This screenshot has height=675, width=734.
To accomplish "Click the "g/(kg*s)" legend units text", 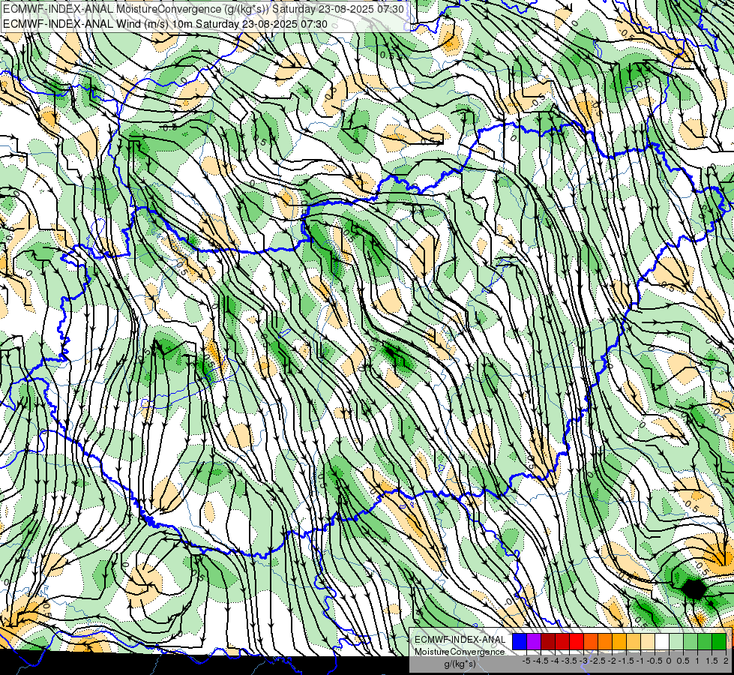I will (x=460, y=664).
